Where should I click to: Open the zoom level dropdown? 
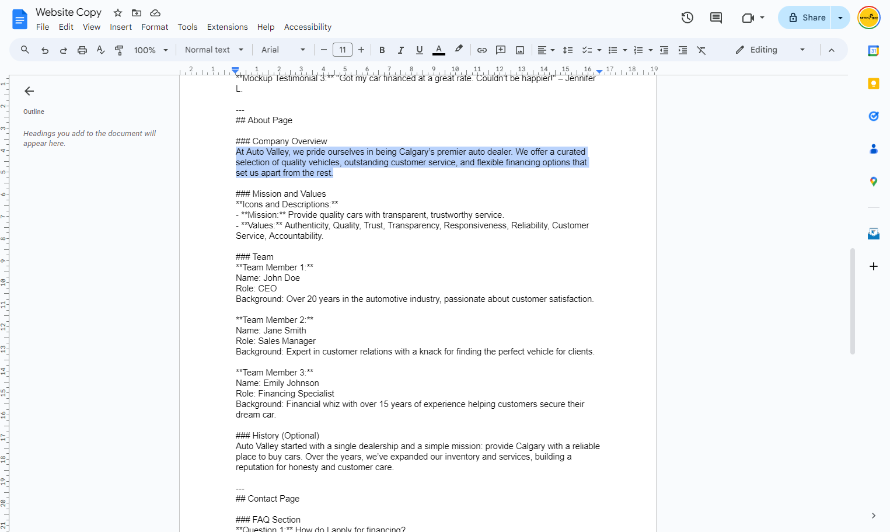coord(151,50)
